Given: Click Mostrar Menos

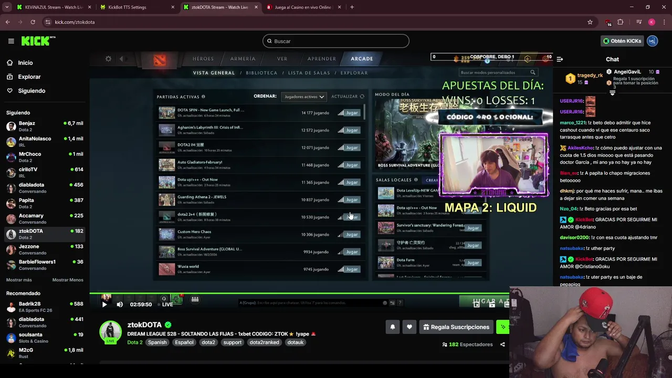Looking at the screenshot, I should tap(68, 280).
